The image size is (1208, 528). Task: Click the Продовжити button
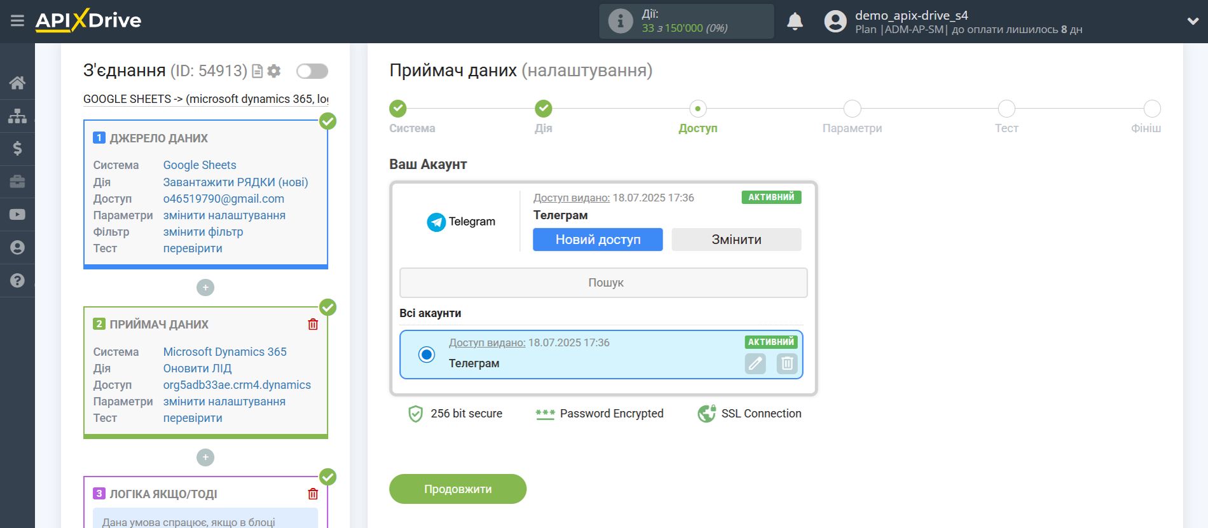click(x=458, y=489)
